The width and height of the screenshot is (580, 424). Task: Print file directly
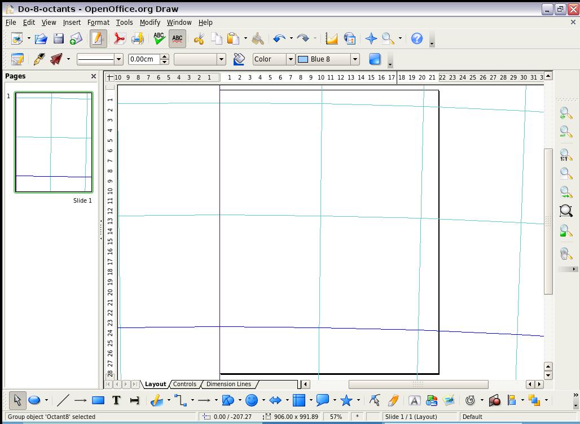pos(138,38)
